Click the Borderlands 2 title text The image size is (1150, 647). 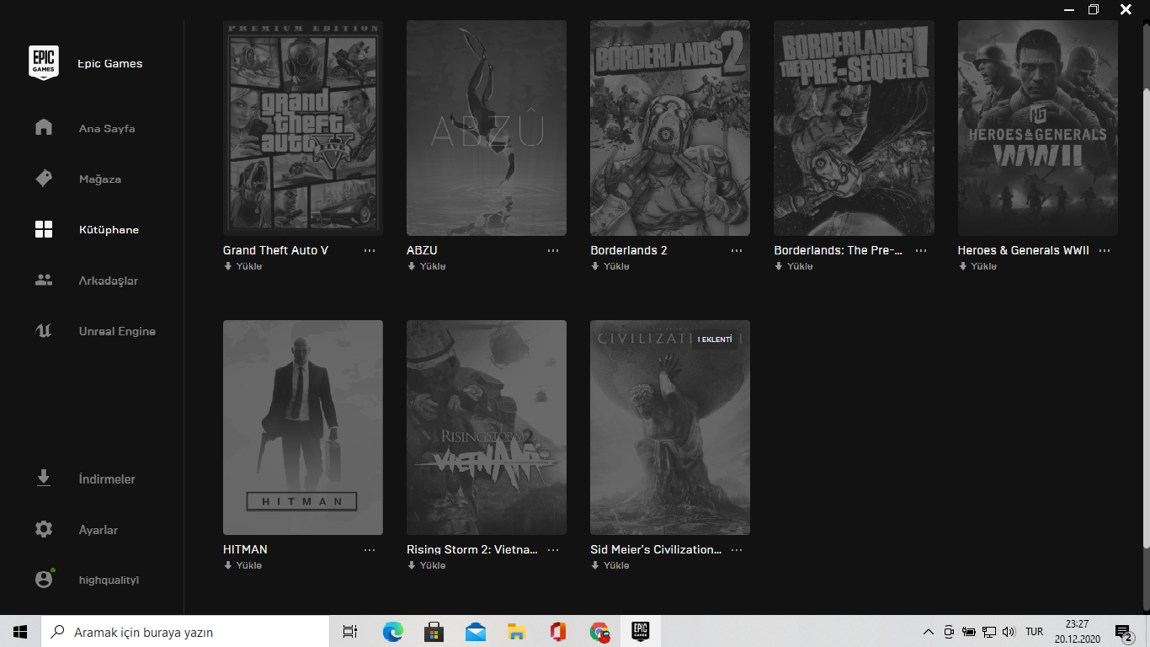[629, 250]
